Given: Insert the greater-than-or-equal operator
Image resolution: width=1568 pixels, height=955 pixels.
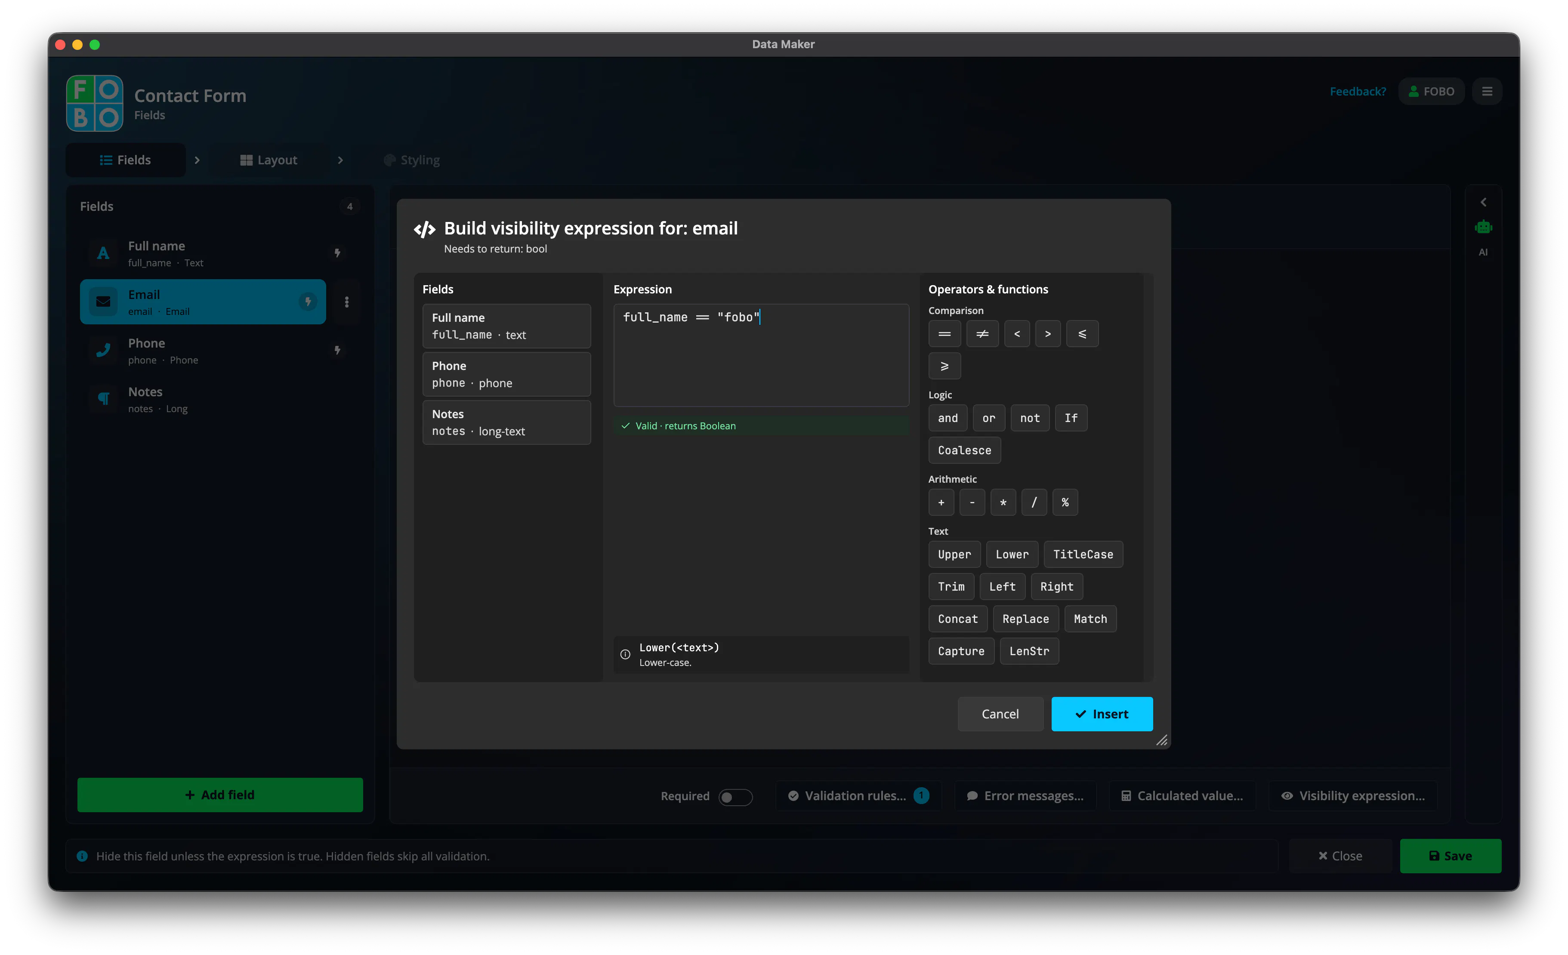Looking at the screenshot, I should point(945,366).
